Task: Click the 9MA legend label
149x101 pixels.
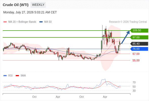Action: pos(23,76)
